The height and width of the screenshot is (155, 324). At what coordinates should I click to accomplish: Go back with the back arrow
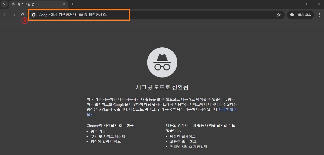5,15
